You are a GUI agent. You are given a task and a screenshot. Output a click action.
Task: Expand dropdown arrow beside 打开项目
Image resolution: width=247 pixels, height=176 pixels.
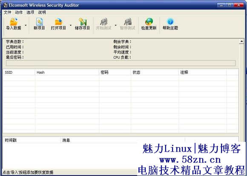[x=71, y=25]
